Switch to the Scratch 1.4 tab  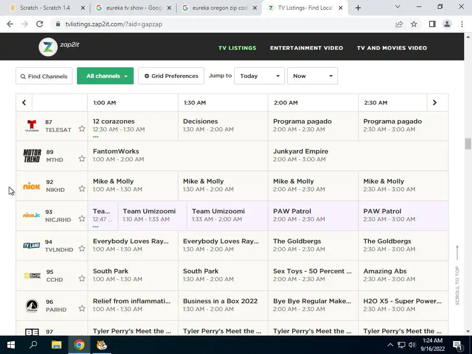tap(45, 8)
